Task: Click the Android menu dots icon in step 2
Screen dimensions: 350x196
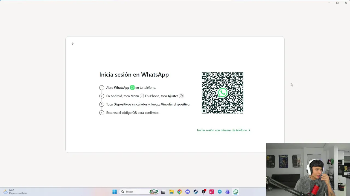Action: [142, 96]
